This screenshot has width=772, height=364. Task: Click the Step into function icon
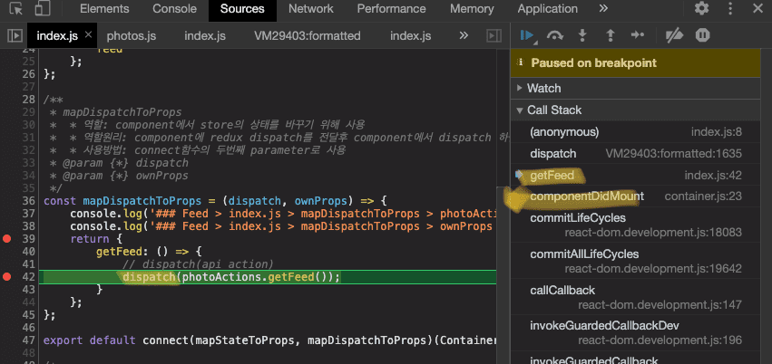(581, 35)
